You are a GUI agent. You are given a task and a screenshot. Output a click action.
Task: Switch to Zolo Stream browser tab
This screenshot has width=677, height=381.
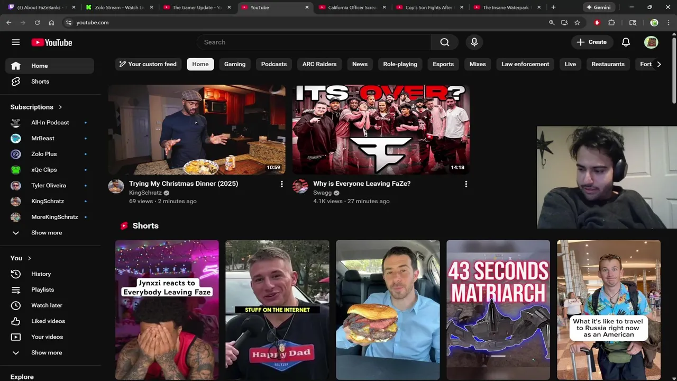119,7
